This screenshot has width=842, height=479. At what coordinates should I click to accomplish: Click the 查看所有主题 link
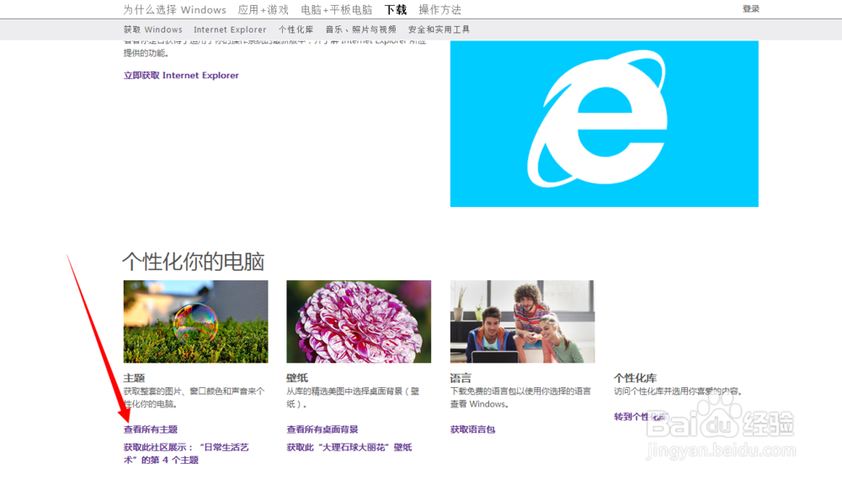pos(151,429)
